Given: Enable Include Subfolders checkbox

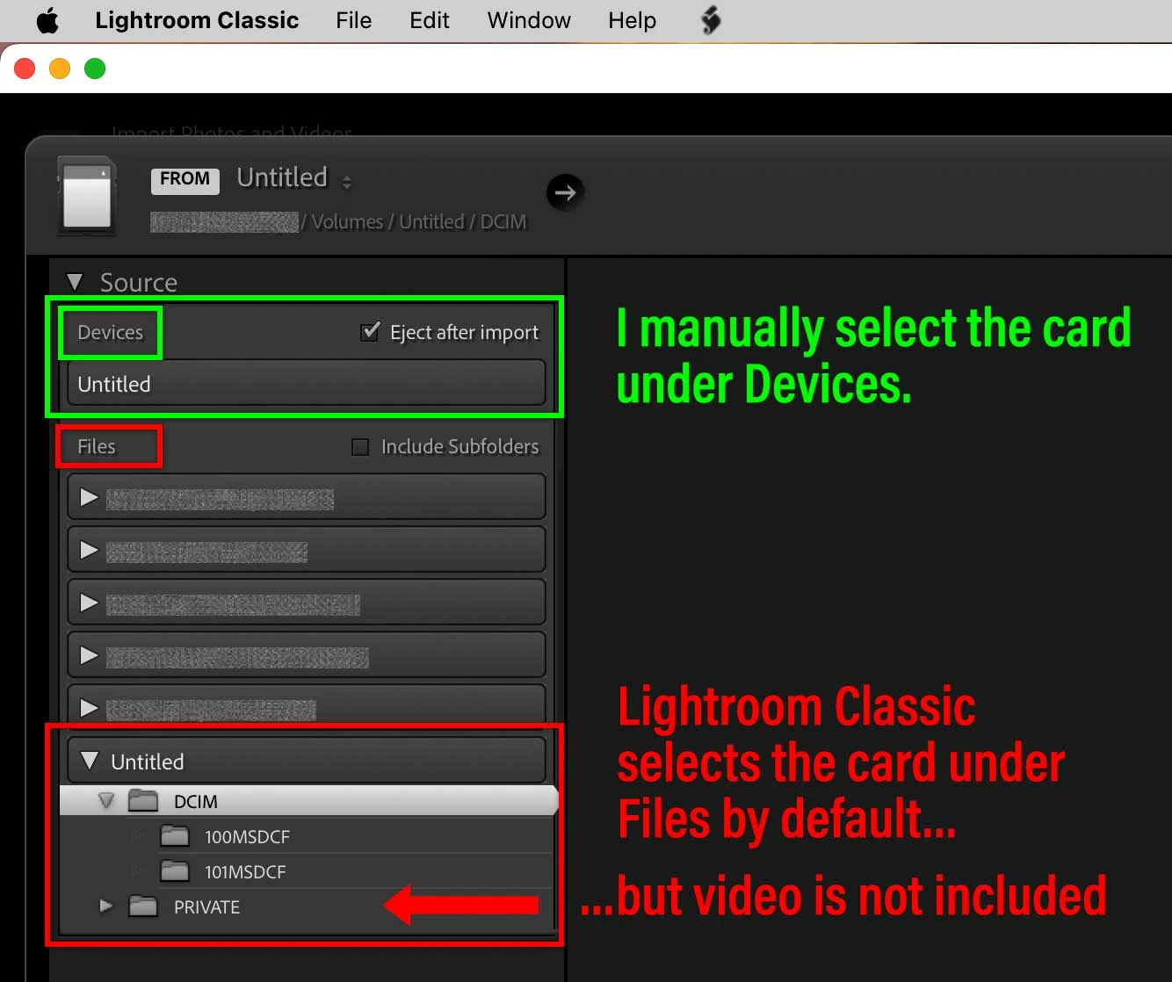Looking at the screenshot, I should [359, 447].
